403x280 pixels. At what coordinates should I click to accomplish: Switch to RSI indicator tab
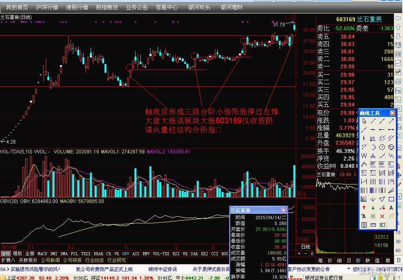[176, 254]
